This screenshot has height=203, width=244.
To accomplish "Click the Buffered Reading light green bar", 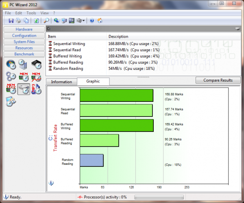I will click(100, 140).
